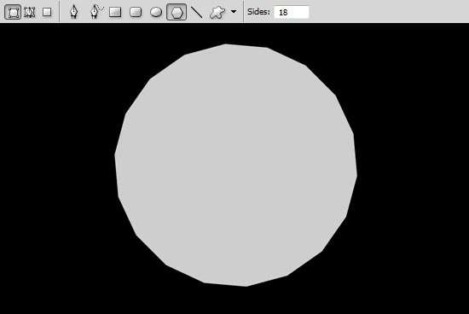Select Shape Layers mode icon
Image resolution: width=469 pixels, height=314 pixels.
click(x=13, y=12)
